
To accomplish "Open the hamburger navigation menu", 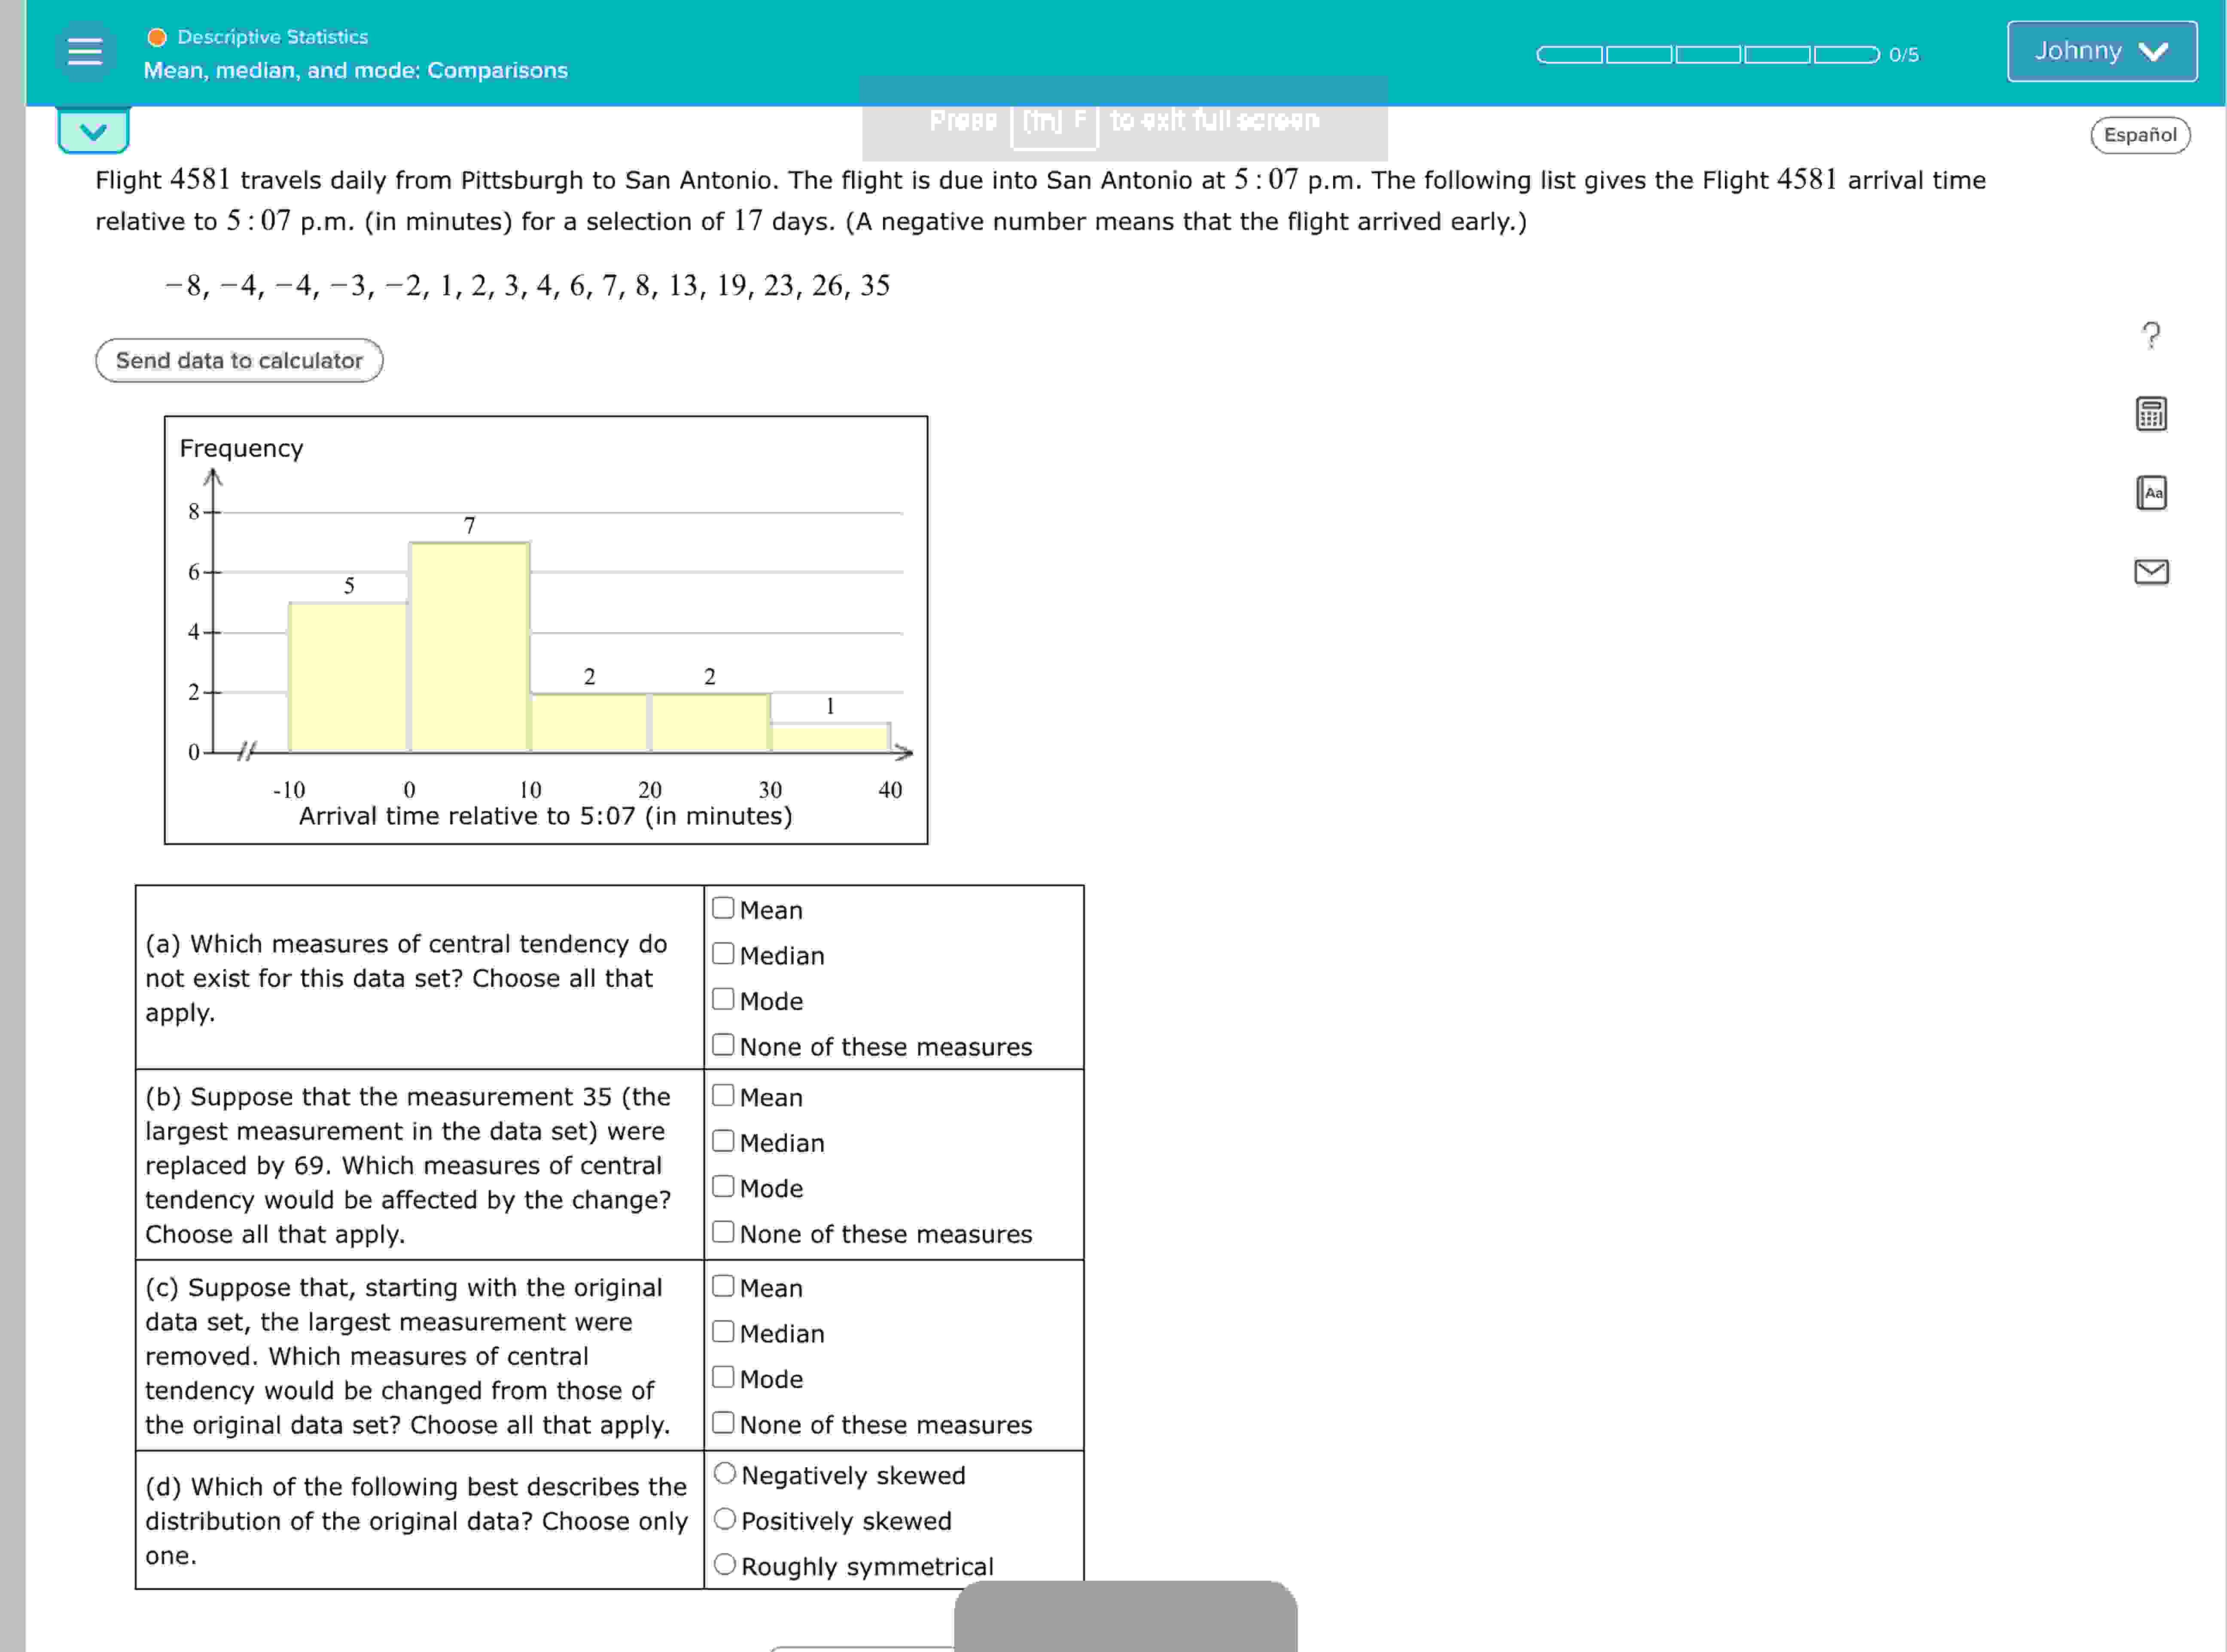I will (85, 51).
